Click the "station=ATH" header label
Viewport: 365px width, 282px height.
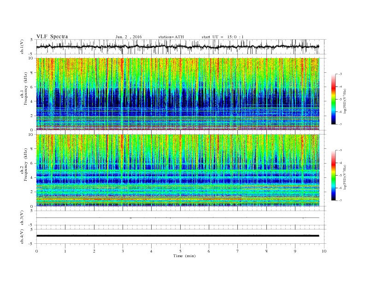tap(171, 37)
